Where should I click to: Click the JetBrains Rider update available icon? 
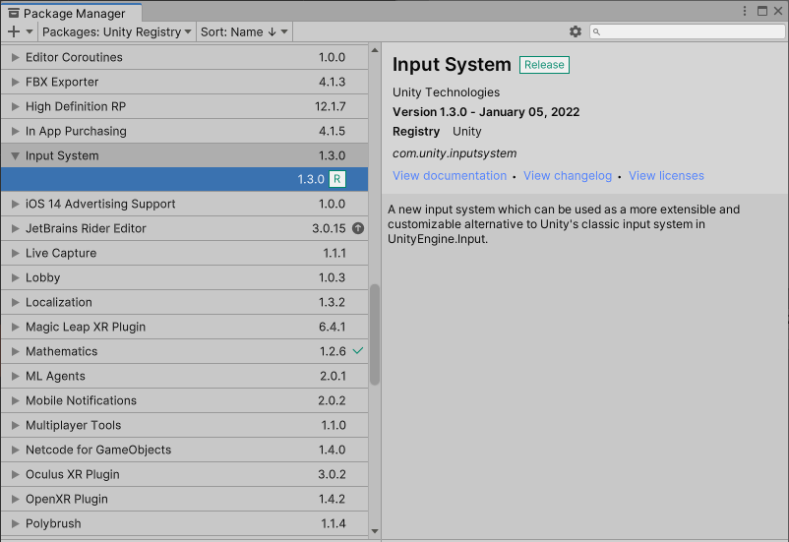(x=358, y=228)
